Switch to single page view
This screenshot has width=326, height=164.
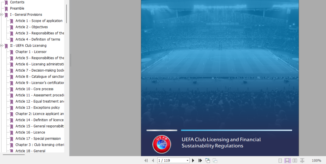coord(280,161)
